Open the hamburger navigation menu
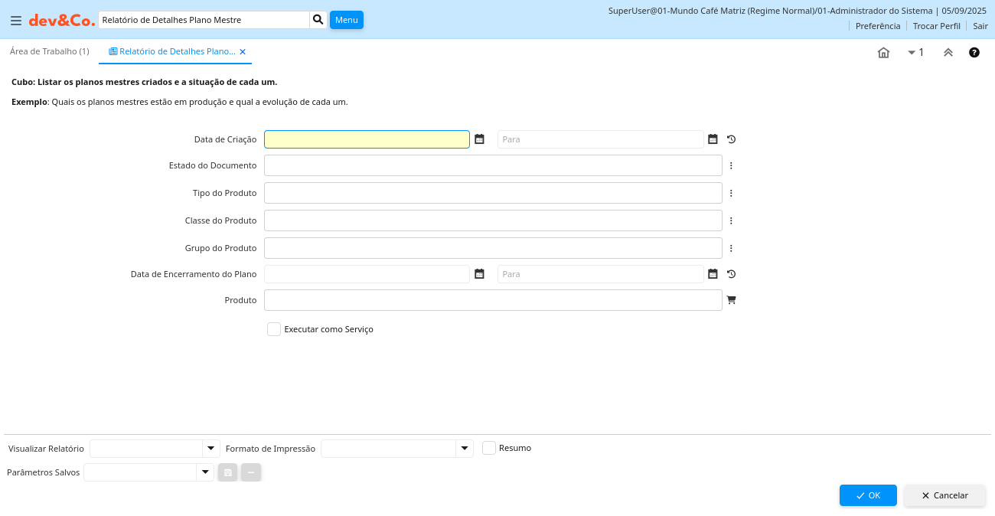Viewport: 995px width, 516px height. [16, 21]
